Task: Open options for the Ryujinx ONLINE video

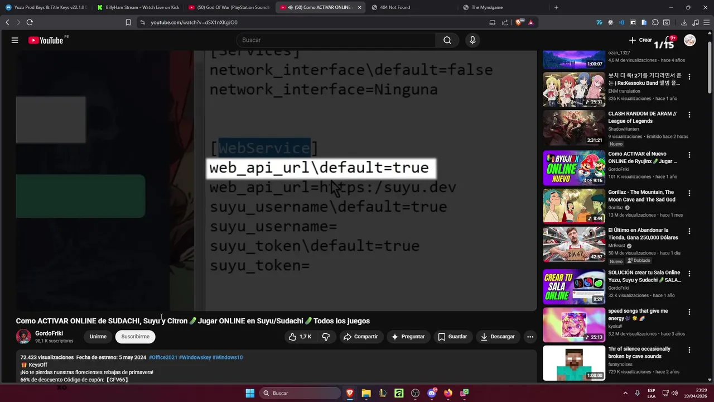Action: pyautogui.click(x=689, y=155)
